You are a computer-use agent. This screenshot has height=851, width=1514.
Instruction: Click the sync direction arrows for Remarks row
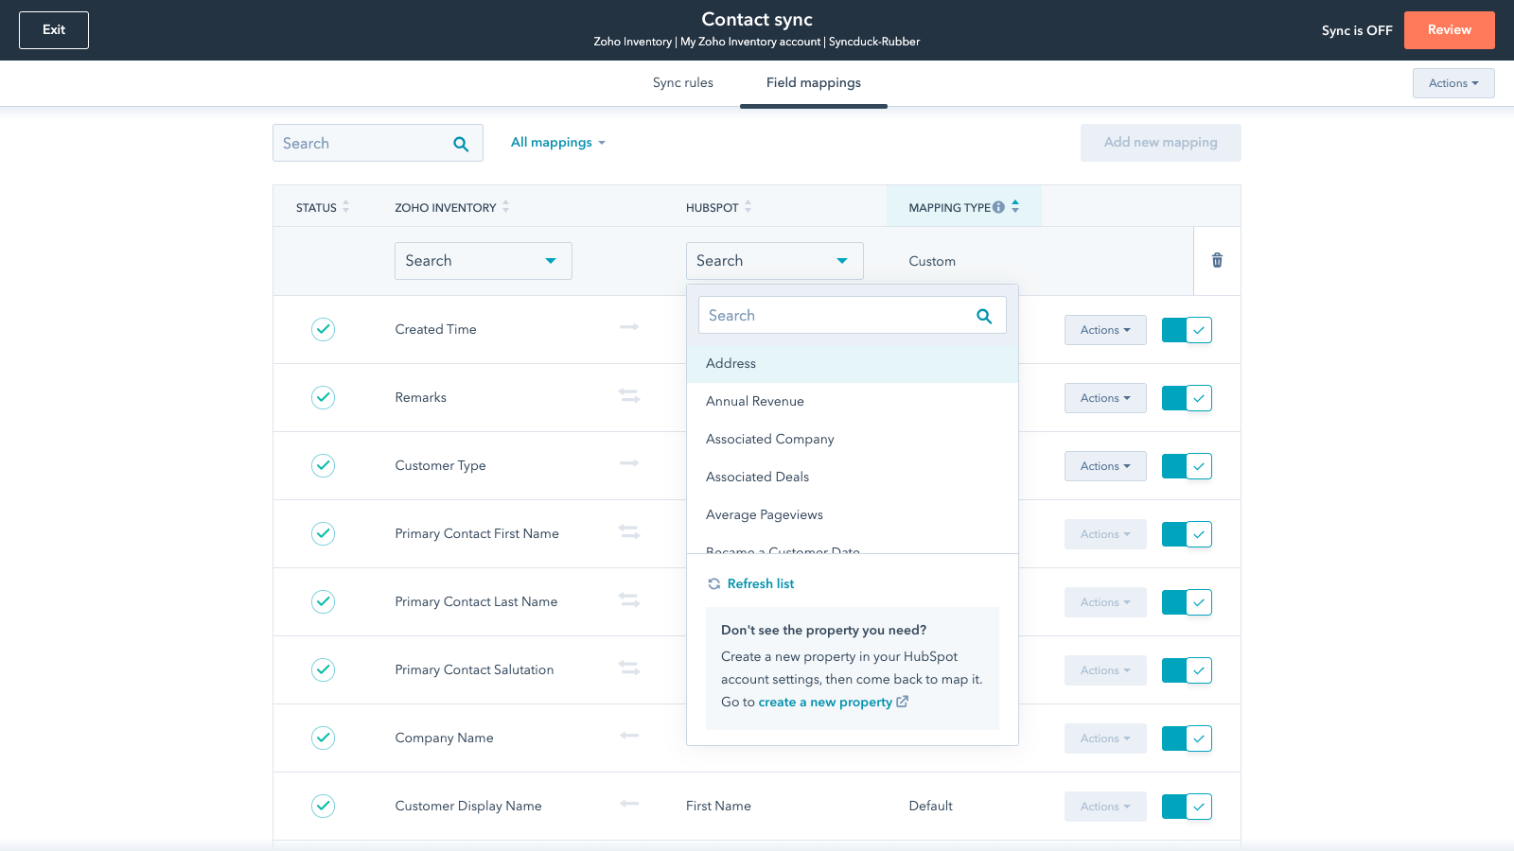[x=629, y=396]
